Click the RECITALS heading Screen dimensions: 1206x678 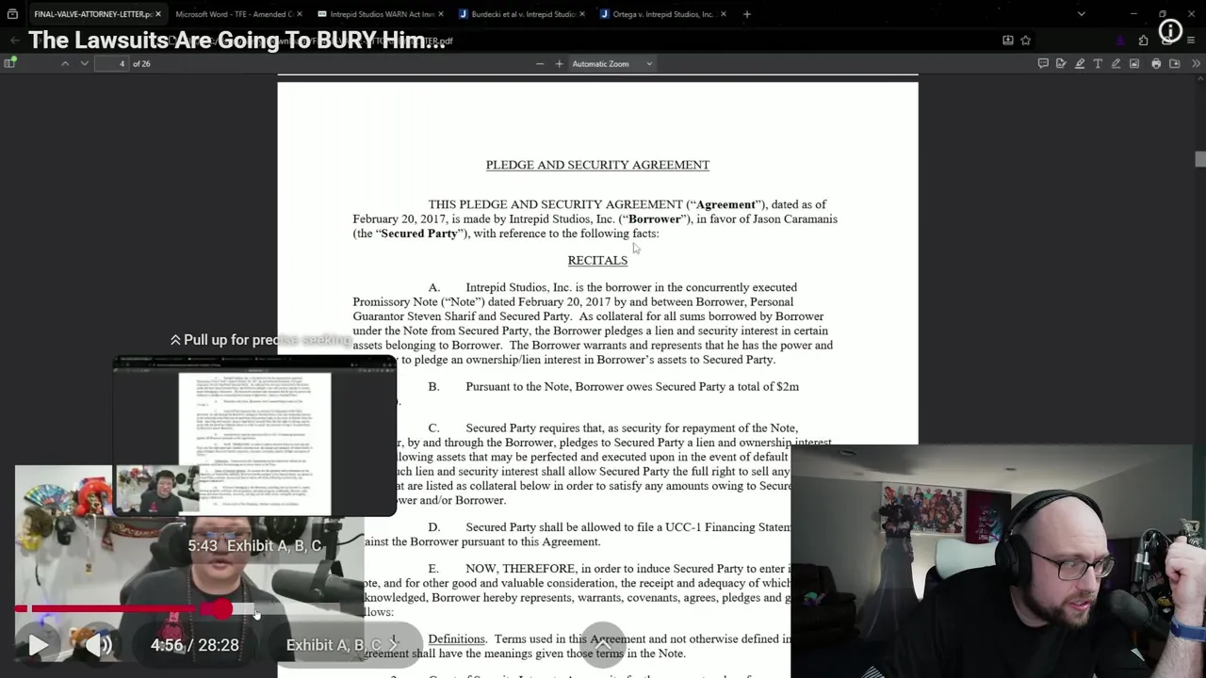pyautogui.click(x=597, y=260)
